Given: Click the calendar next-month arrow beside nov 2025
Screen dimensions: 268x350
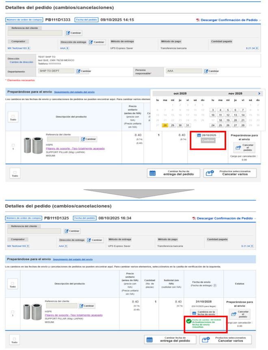Looking at the screenshot, I should pos(260,94).
